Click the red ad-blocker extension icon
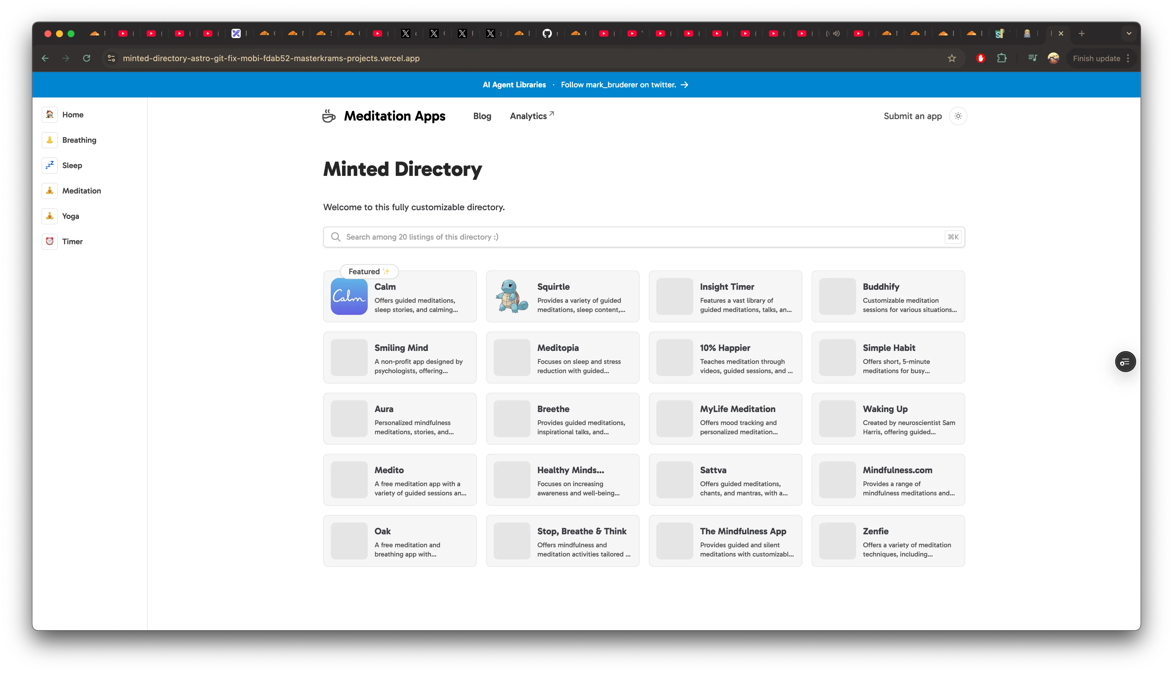 [980, 58]
